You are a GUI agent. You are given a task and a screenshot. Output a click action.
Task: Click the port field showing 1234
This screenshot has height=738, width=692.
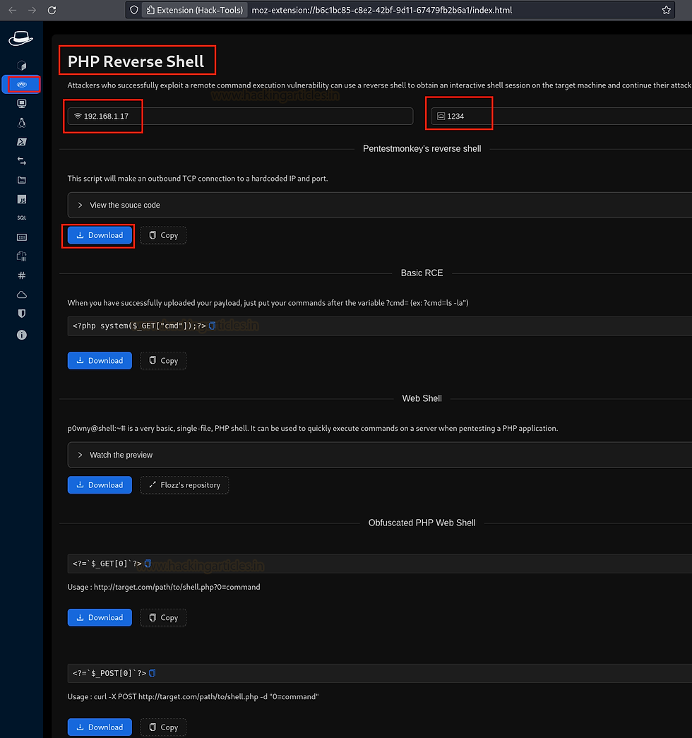click(x=561, y=117)
